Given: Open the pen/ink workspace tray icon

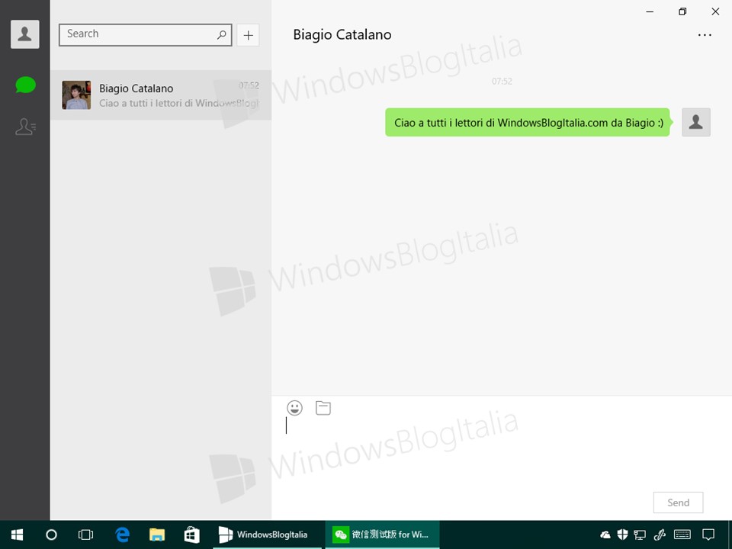Looking at the screenshot, I should [659, 535].
